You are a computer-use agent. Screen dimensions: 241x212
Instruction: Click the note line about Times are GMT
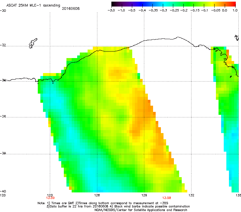pos(103,203)
